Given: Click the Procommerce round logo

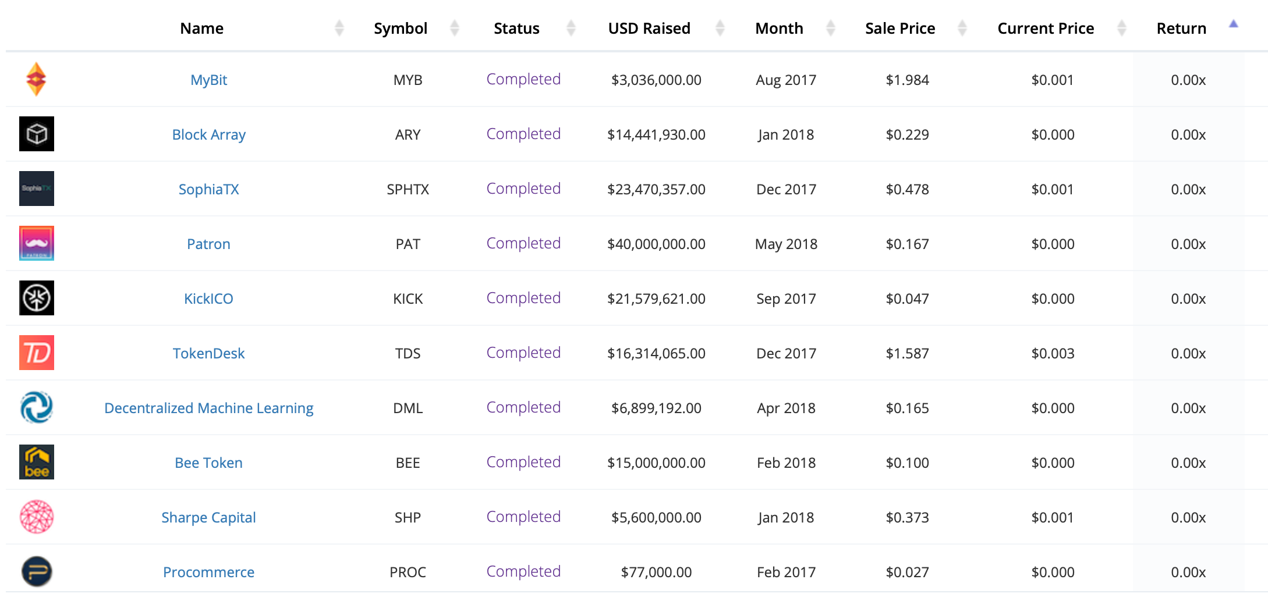Looking at the screenshot, I should pos(36,571).
